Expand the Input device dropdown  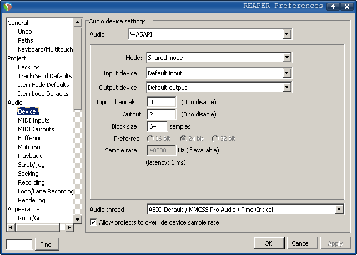[219, 73]
